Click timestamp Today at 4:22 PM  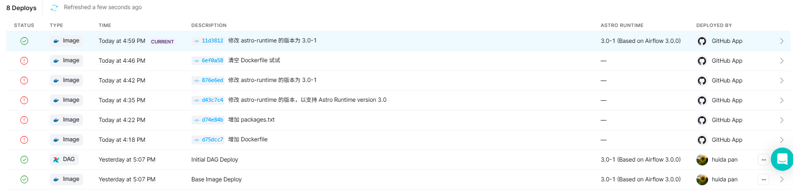[x=122, y=120]
